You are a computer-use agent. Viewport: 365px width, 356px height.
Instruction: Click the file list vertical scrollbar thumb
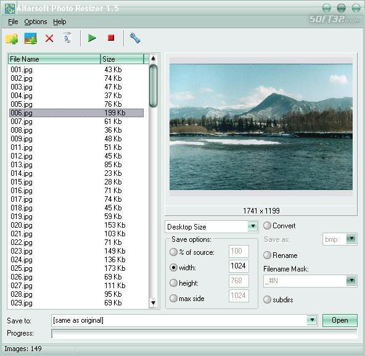153,86
